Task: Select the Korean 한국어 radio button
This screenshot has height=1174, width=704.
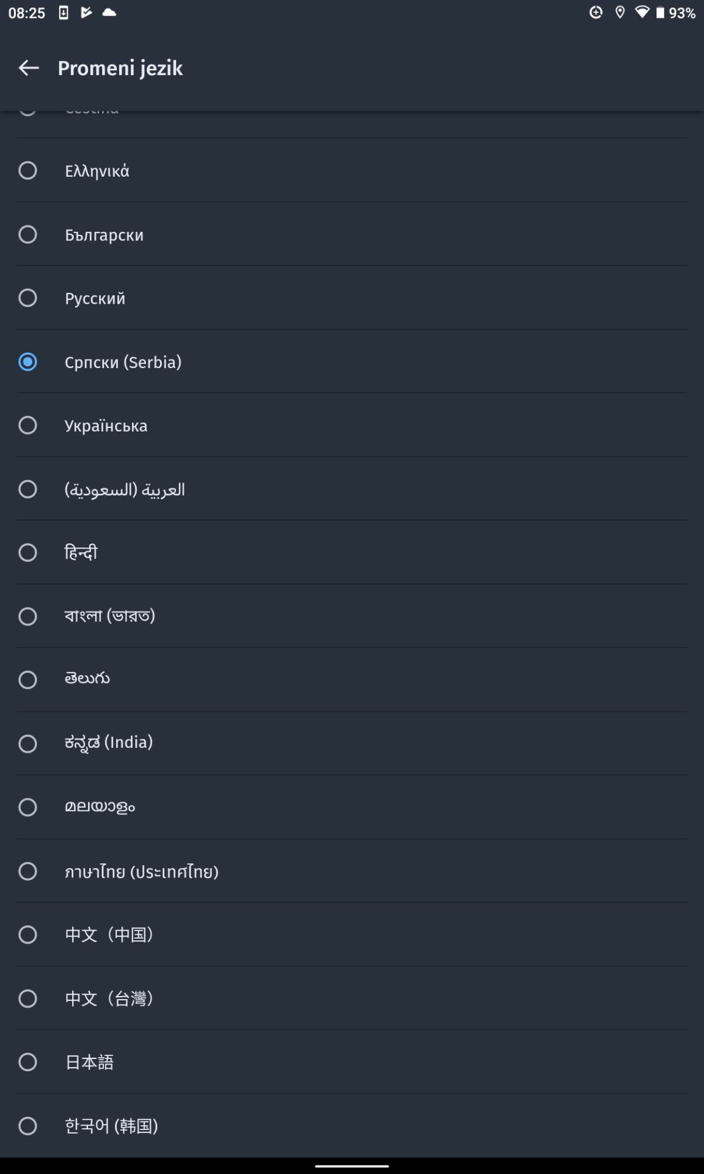Action: [28, 1126]
